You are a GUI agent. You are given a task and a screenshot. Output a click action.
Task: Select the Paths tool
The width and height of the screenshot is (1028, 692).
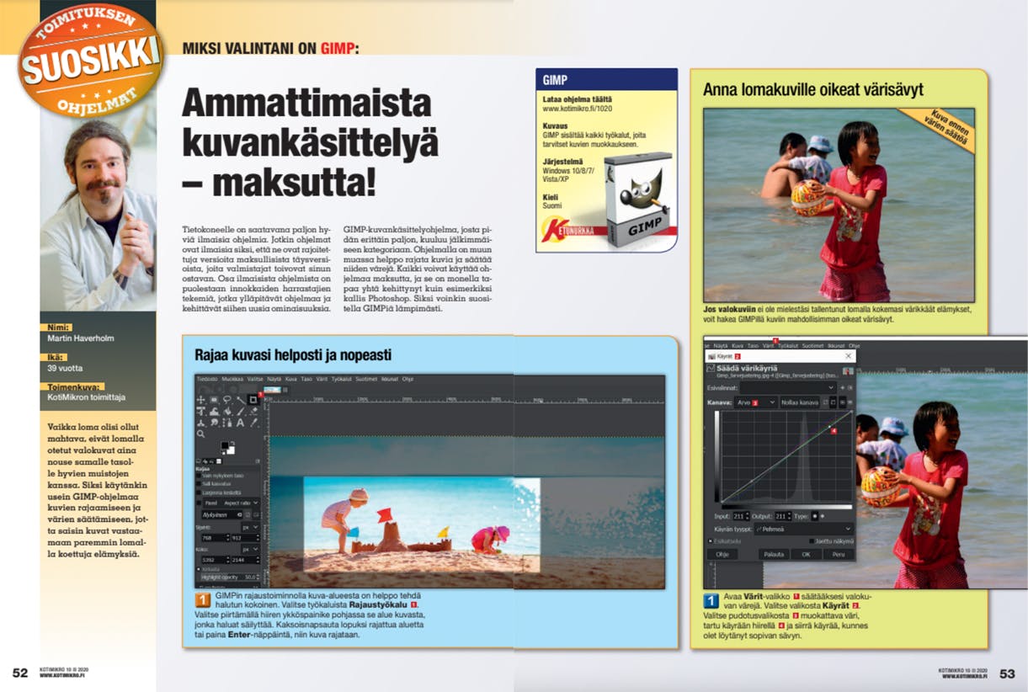coord(227,423)
